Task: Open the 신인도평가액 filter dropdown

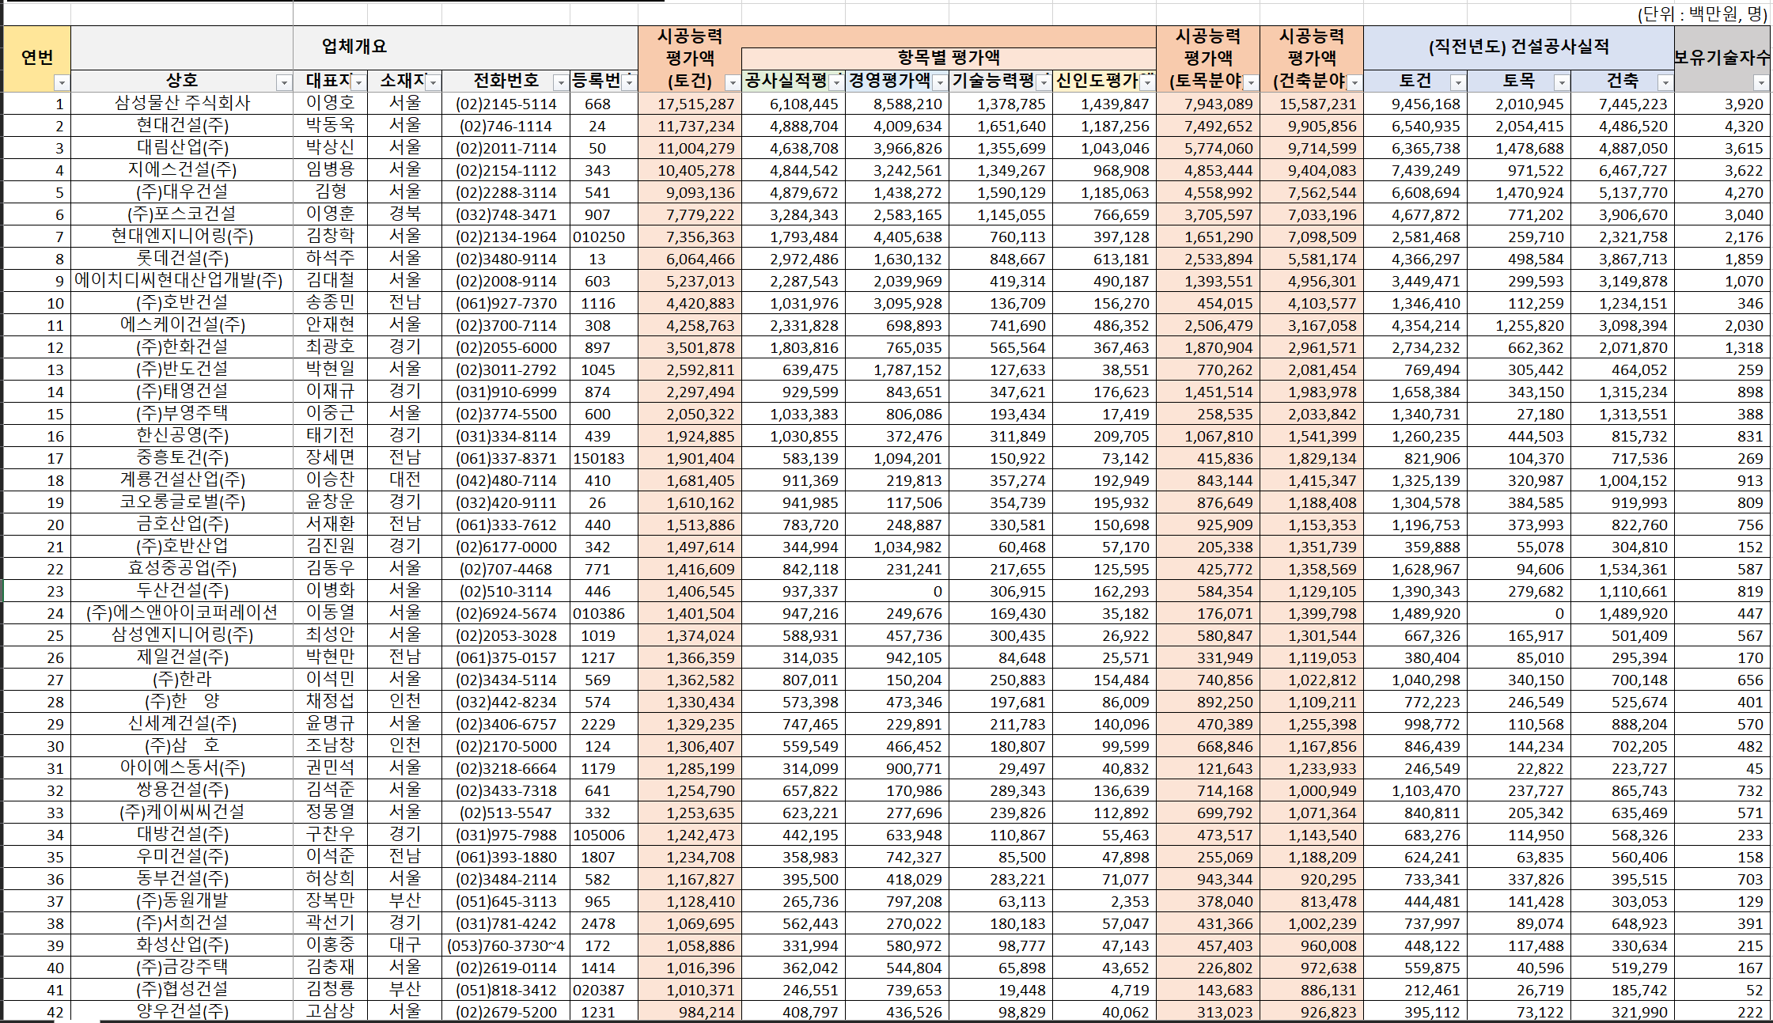Action: (x=1147, y=82)
